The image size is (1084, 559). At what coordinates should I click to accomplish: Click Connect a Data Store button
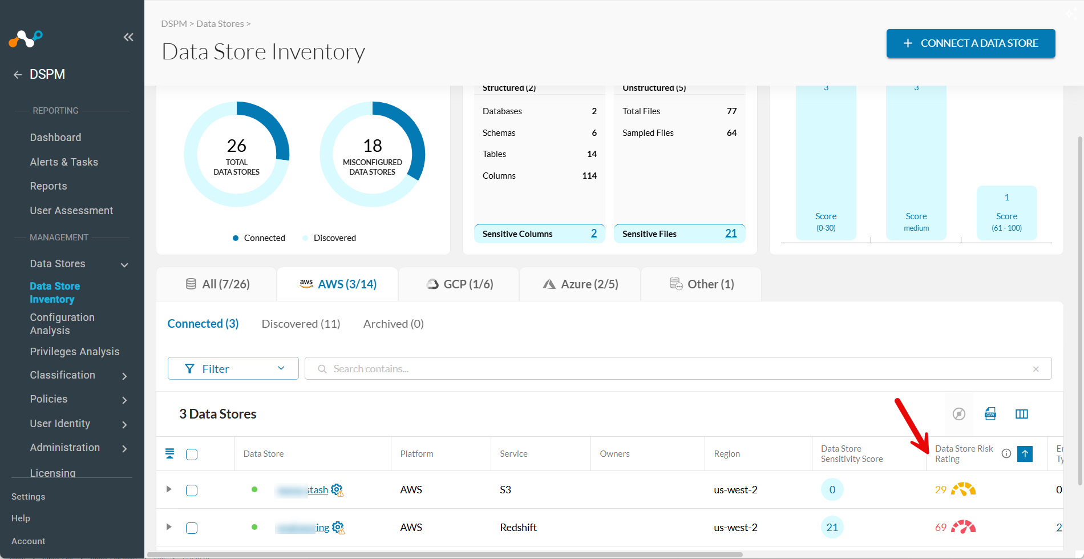pyautogui.click(x=970, y=43)
